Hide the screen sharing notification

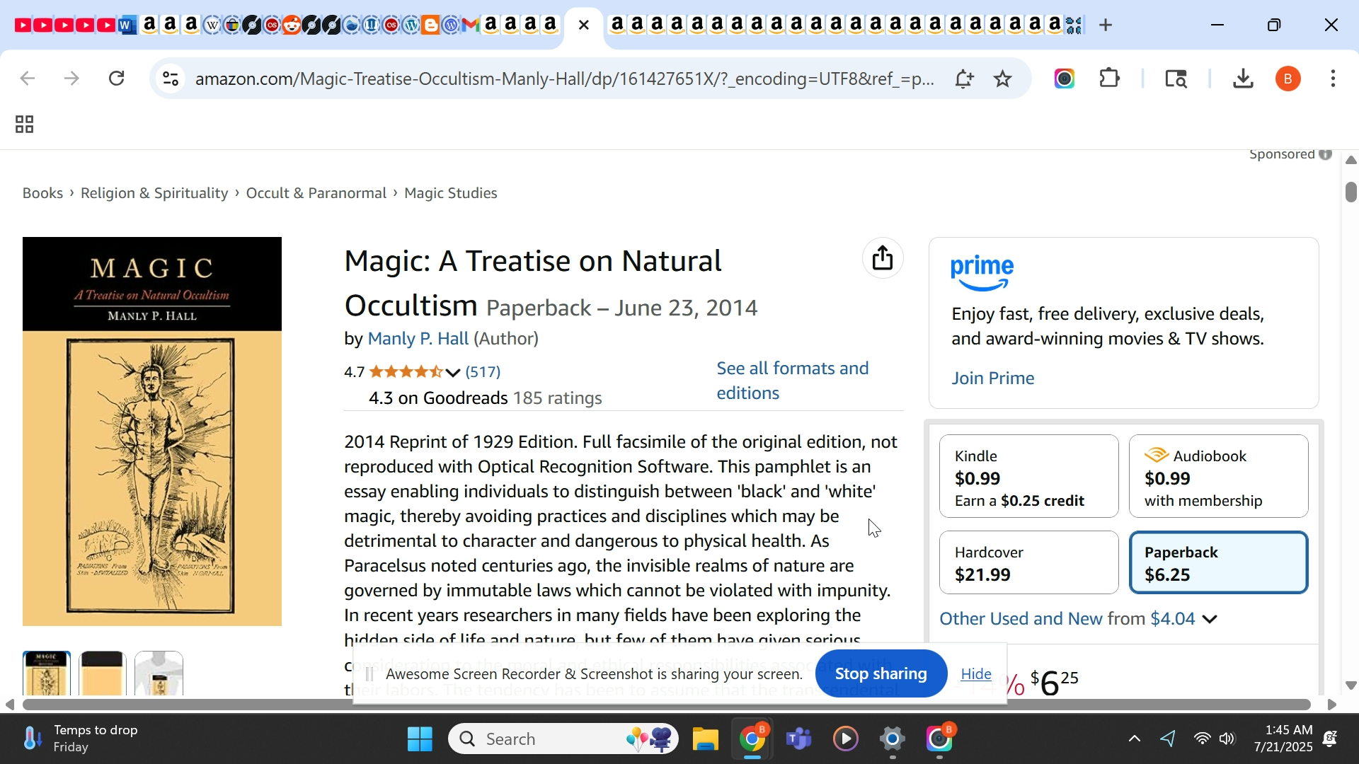(x=977, y=675)
